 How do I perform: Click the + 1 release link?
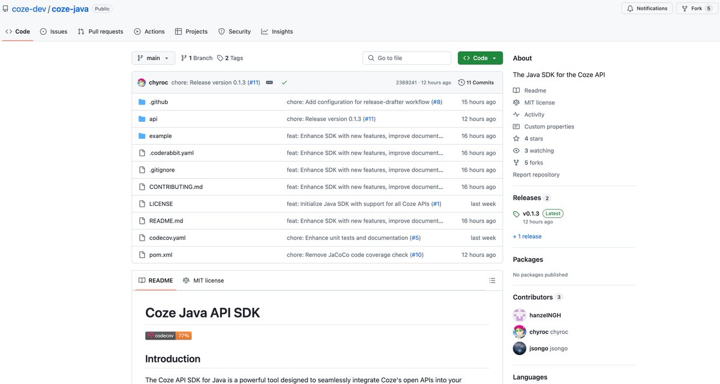[527, 236]
